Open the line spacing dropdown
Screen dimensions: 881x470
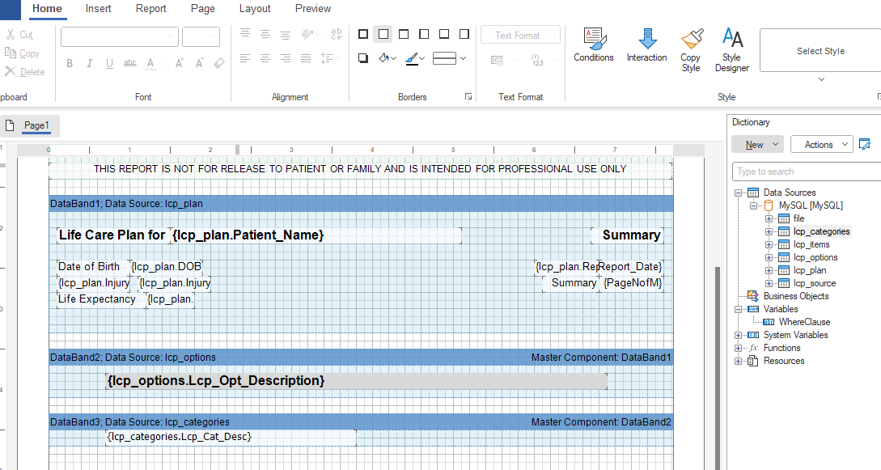[330, 57]
